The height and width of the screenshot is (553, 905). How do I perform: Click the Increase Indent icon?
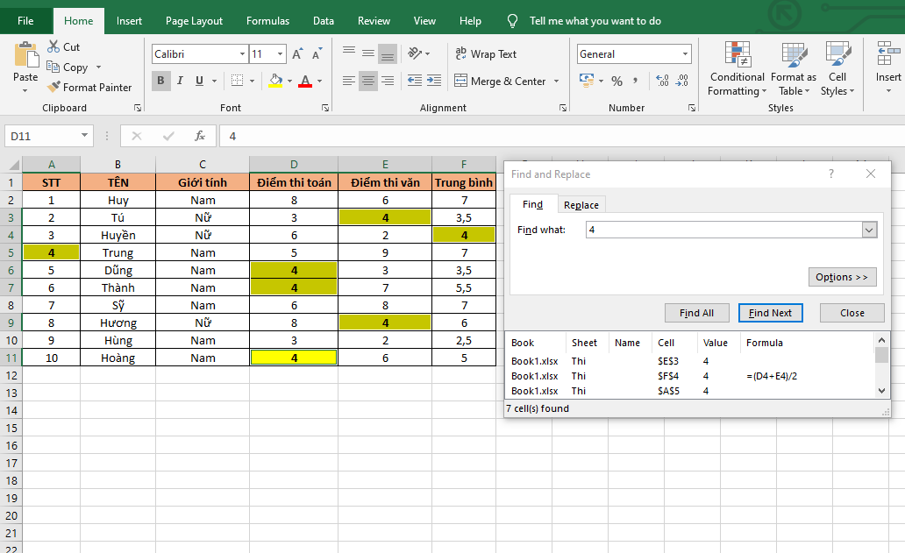433,82
